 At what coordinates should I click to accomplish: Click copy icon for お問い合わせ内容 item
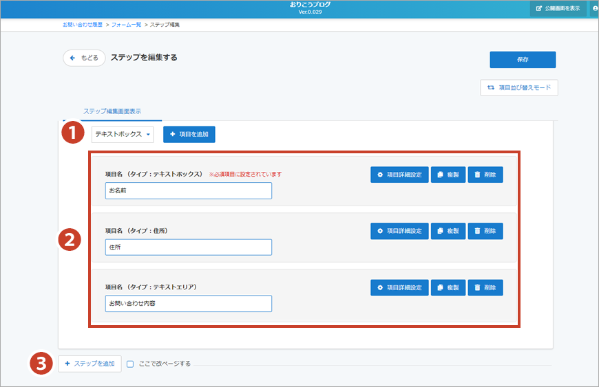440,288
